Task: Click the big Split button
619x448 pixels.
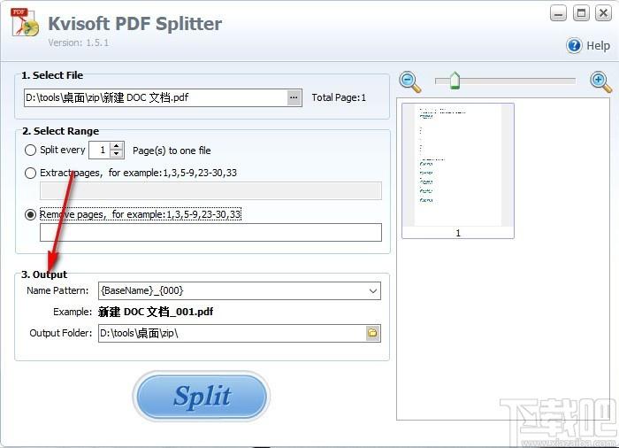Action: (x=202, y=396)
